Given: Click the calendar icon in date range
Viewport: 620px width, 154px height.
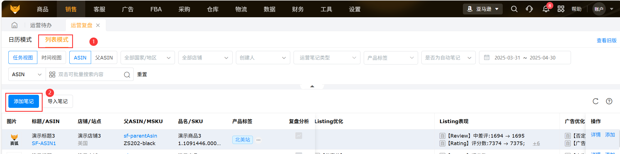Looking at the screenshot, I should point(487,58).
